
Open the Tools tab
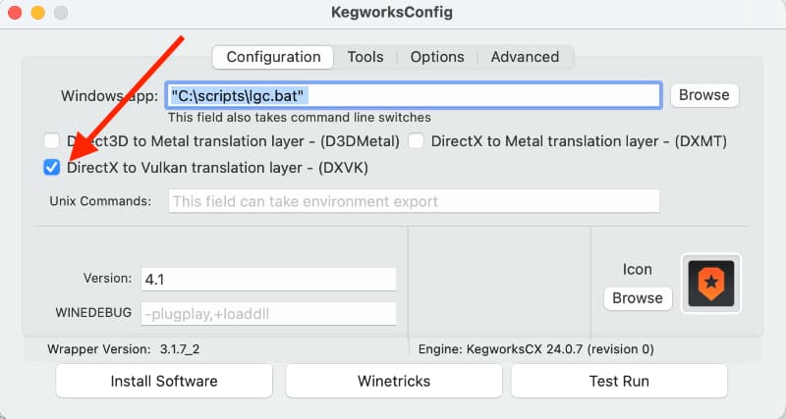pyautogui.click(x=365, y=57)
